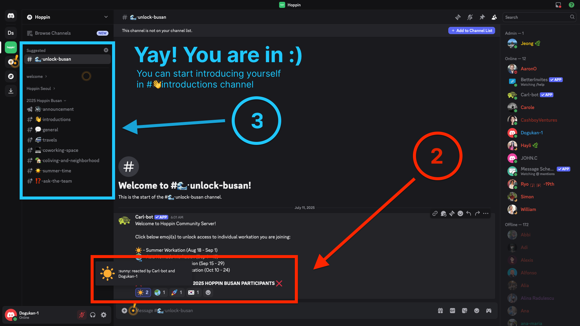Open Carole in member list
This screenshot has width=580, height=326.
coord(539,107)
